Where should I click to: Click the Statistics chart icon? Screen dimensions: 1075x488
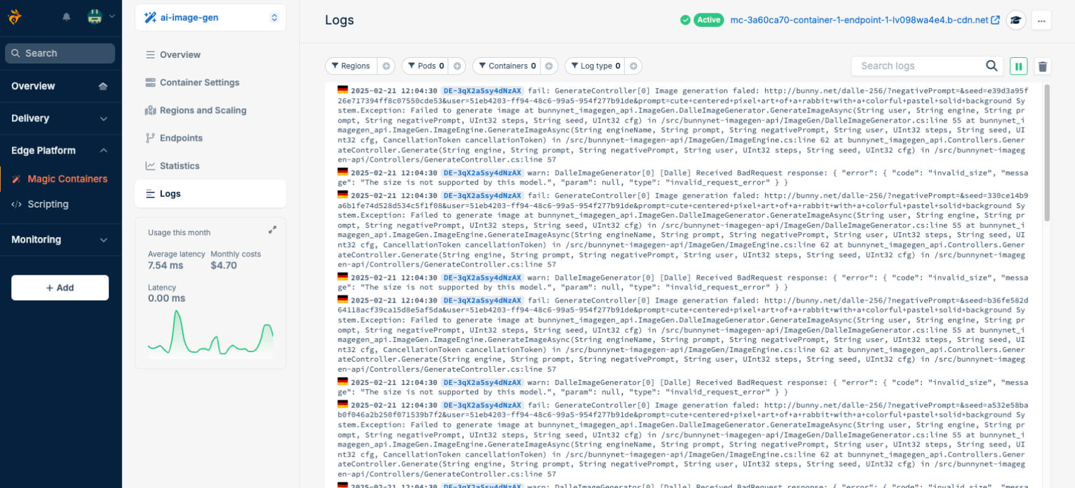tap(151, 165)
